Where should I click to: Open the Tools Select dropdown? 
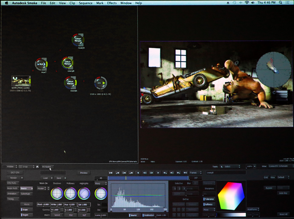pyautogui.click(x=230, y=166)
